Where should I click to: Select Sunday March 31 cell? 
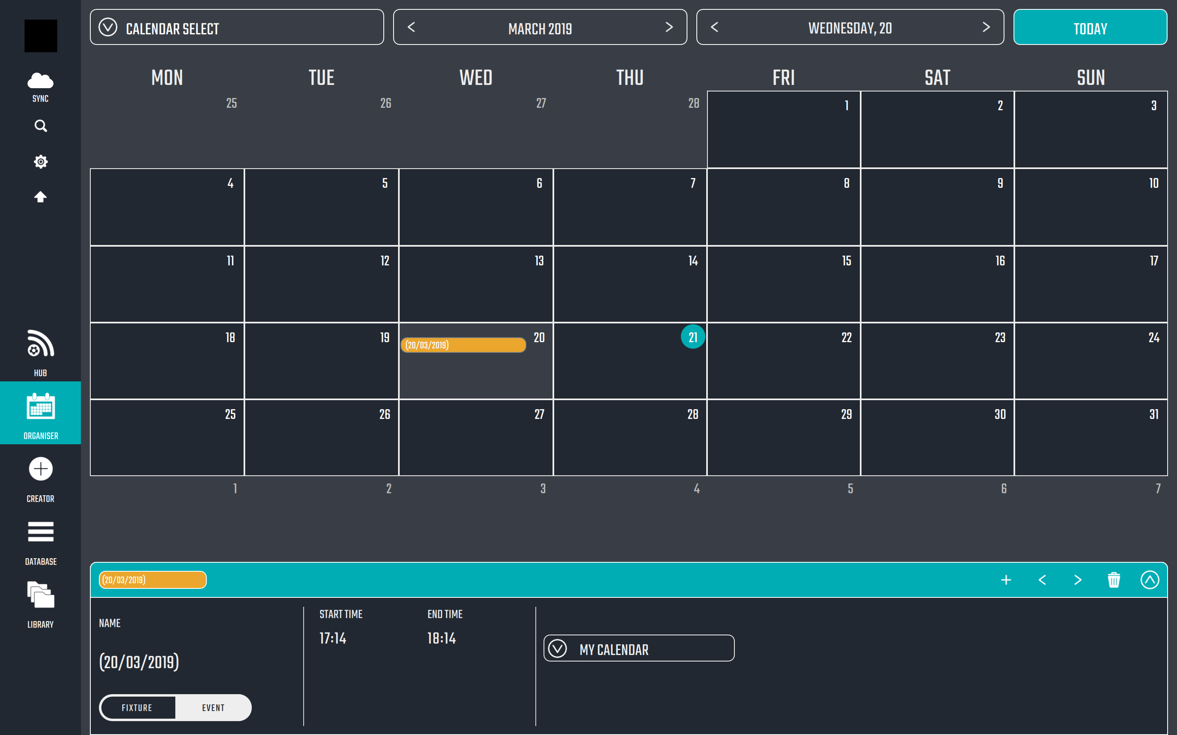point(1091,438)
